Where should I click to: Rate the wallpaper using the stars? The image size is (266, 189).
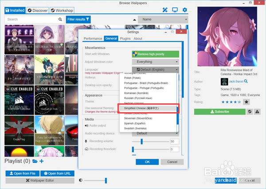click(231, 102)
